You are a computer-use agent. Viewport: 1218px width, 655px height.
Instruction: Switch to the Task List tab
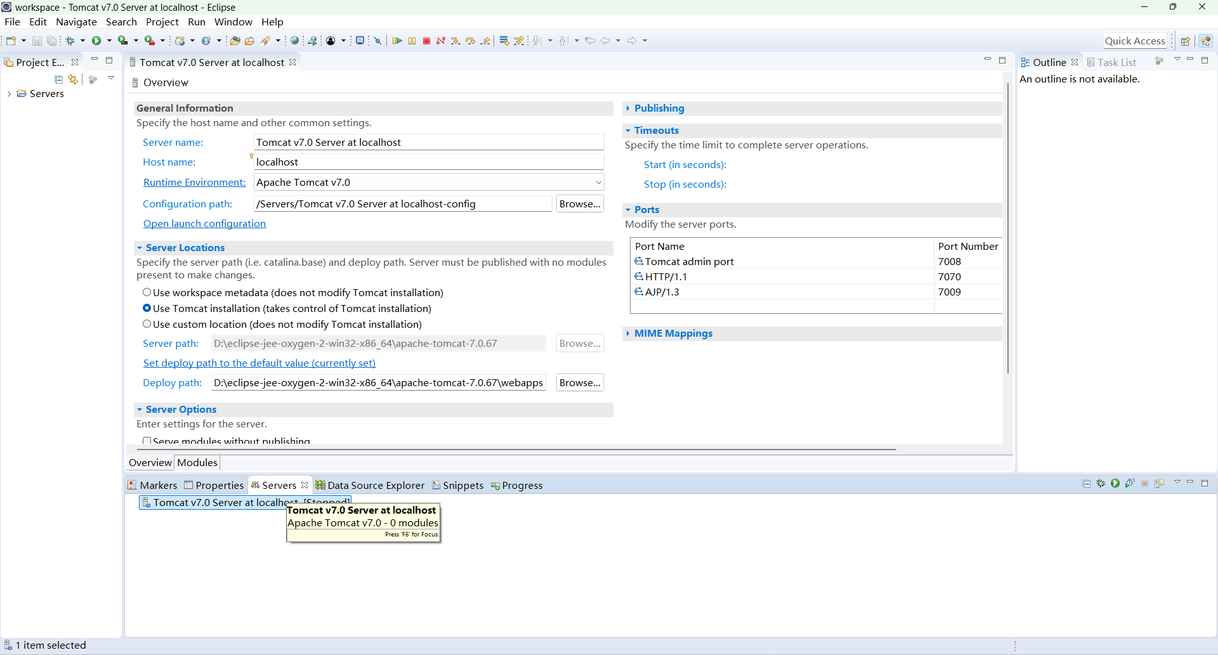1111,62
